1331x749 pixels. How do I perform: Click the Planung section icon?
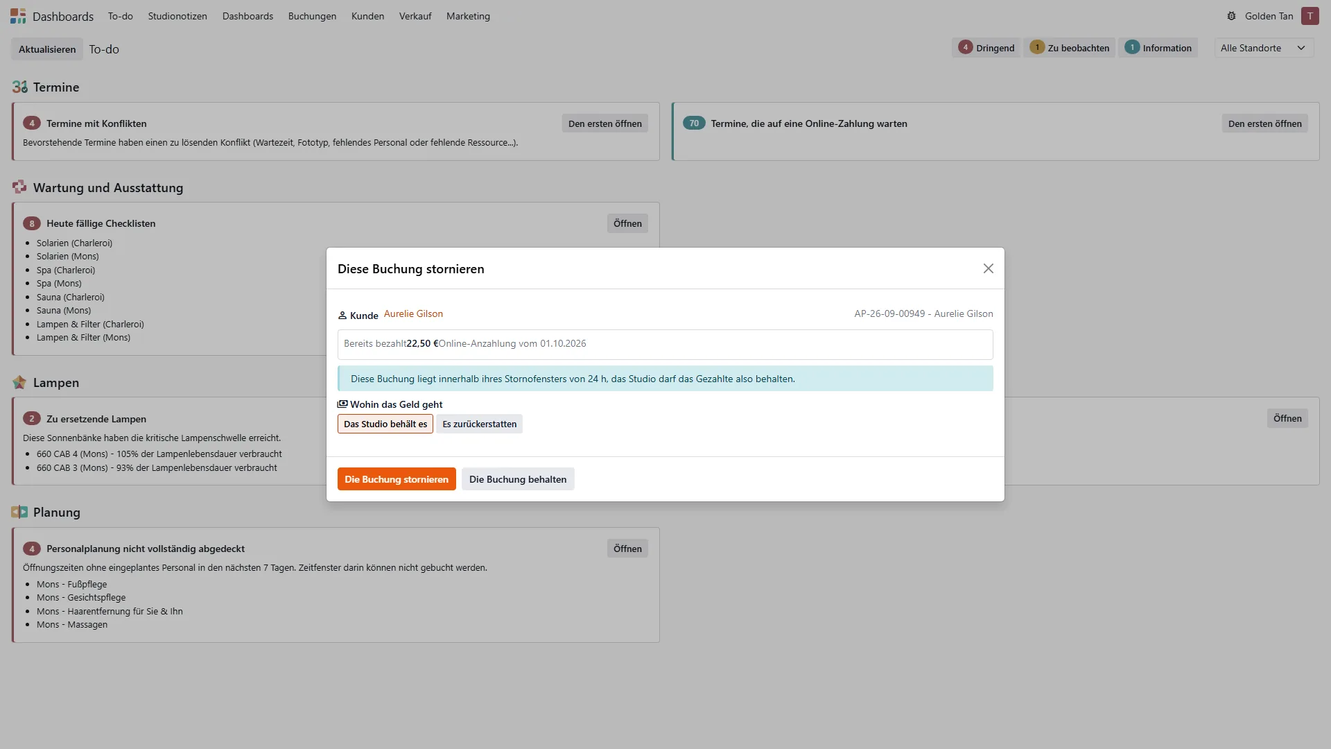click(x=19, y=512)
